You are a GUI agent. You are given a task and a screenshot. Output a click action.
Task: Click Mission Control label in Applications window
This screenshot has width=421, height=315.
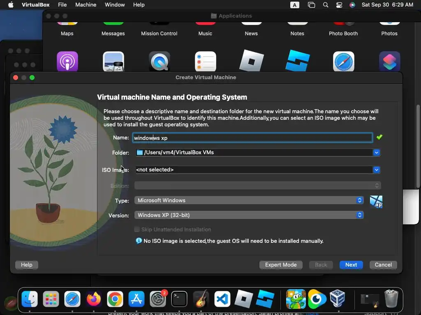click(x=159, y=34)
